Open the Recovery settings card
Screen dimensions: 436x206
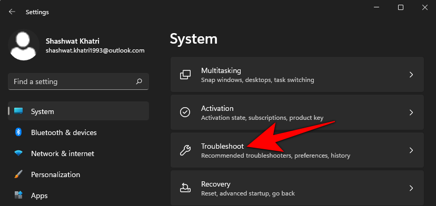(x=297, y=188)
